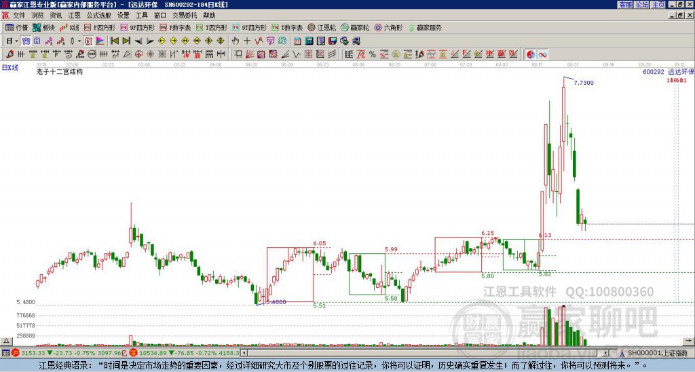This screenshot has height=372, width=695.
Task: Open the 江恩 menu
Action: 75,16
